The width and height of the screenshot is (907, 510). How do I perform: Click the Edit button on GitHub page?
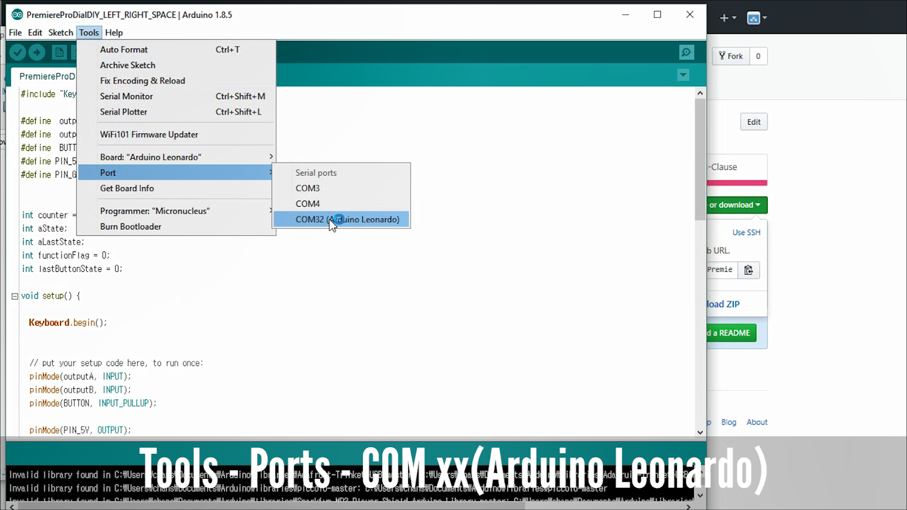click(754, 122)
